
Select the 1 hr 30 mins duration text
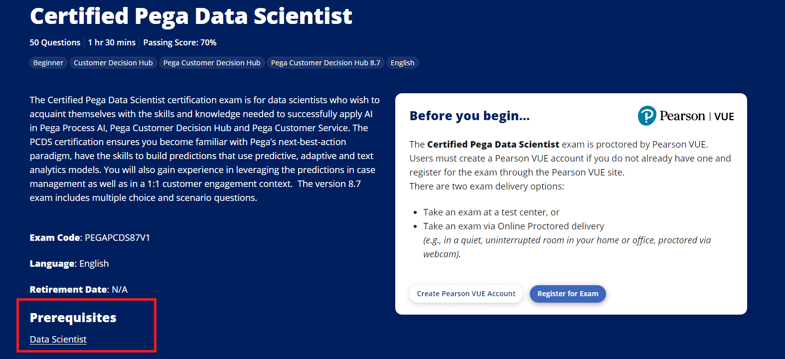pyautogui.click(x=112, y=42)
